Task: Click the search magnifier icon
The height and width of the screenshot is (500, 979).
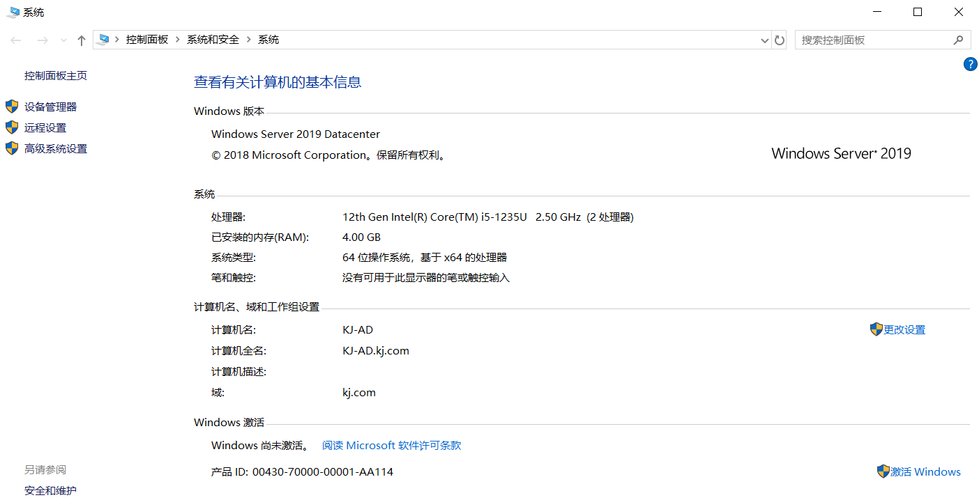Action: tap(959, 40)
